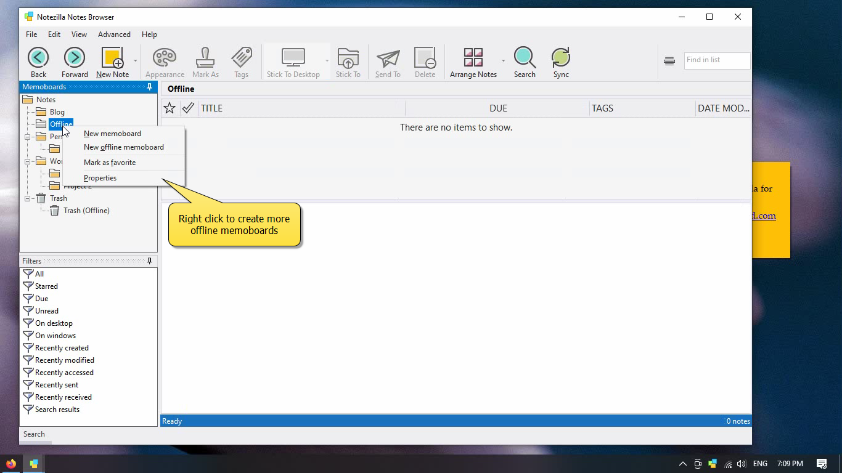This screenshot has height=473, width=842.
Task: Sort by DATE MOD... column header
Action: [x=723, y=108]
